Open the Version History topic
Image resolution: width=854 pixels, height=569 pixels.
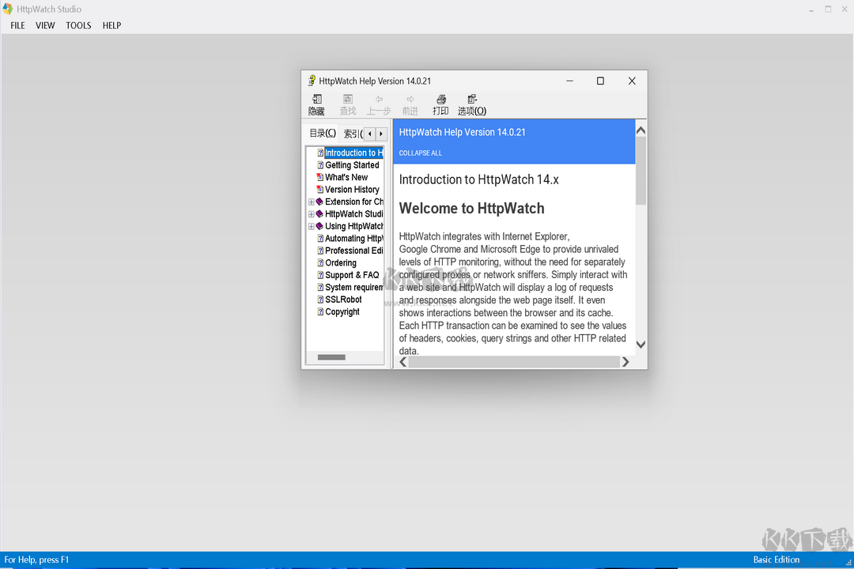pyautogui.click(x=352, y=190)
